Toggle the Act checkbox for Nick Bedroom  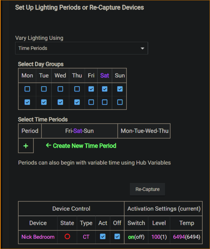pos(103,237)
